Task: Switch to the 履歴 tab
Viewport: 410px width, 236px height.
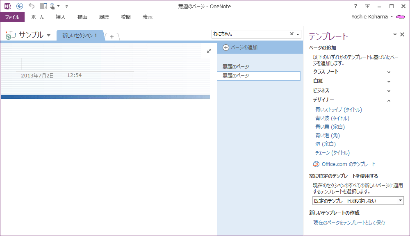Action: [104, 17]
